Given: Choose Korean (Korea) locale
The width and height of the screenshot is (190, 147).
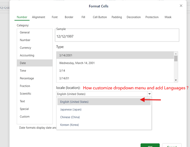Looking at the screenshot, I should coord(104,125).
